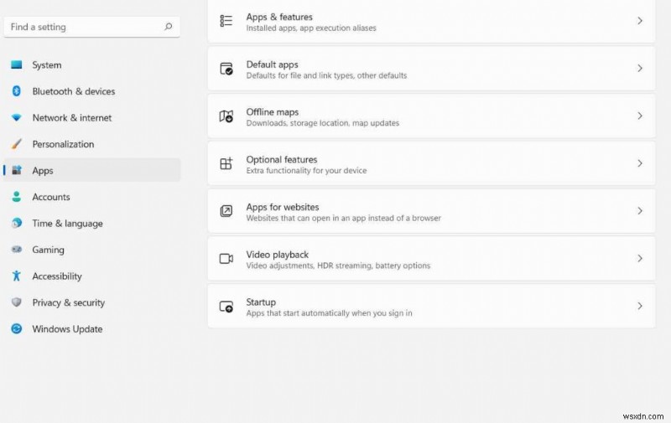The width and height of the screenshot is (671, 423).
Task: Open the Video playback title
Action: click(x=278, y=255)
